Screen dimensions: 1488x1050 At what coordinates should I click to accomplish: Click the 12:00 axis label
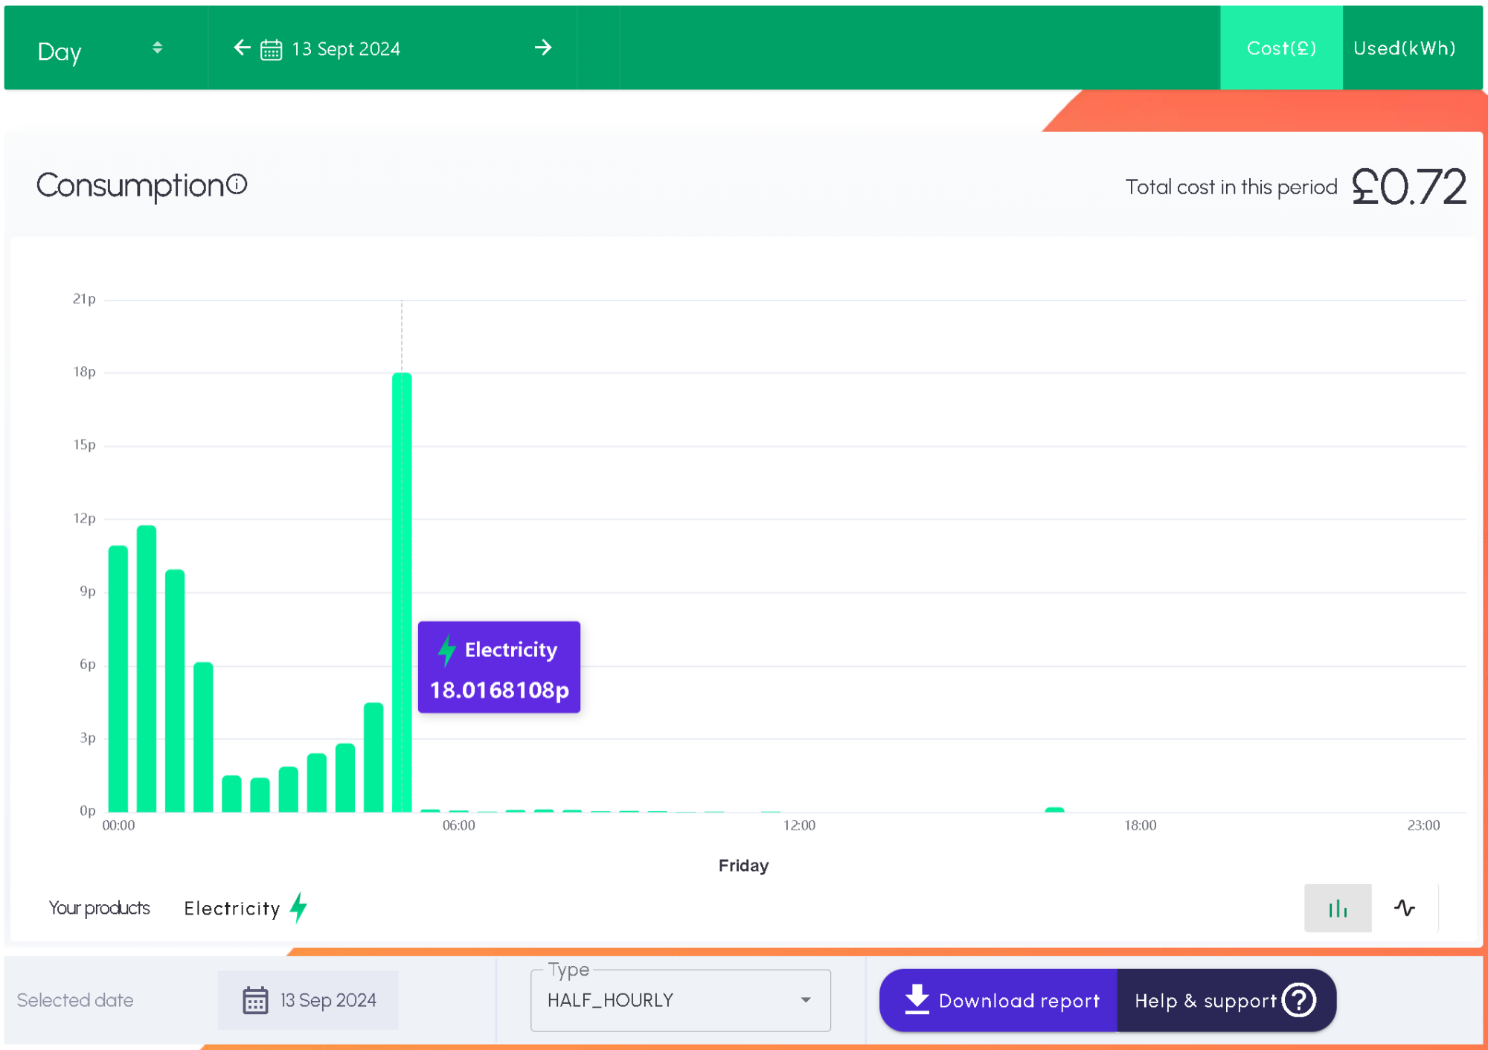click(x=800, y=825)
